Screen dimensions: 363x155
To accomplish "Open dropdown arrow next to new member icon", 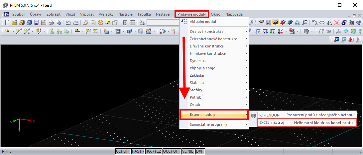I will (32, 31).
